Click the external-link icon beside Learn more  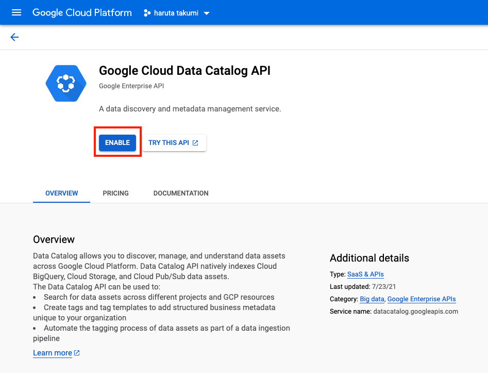click(75, 353)
